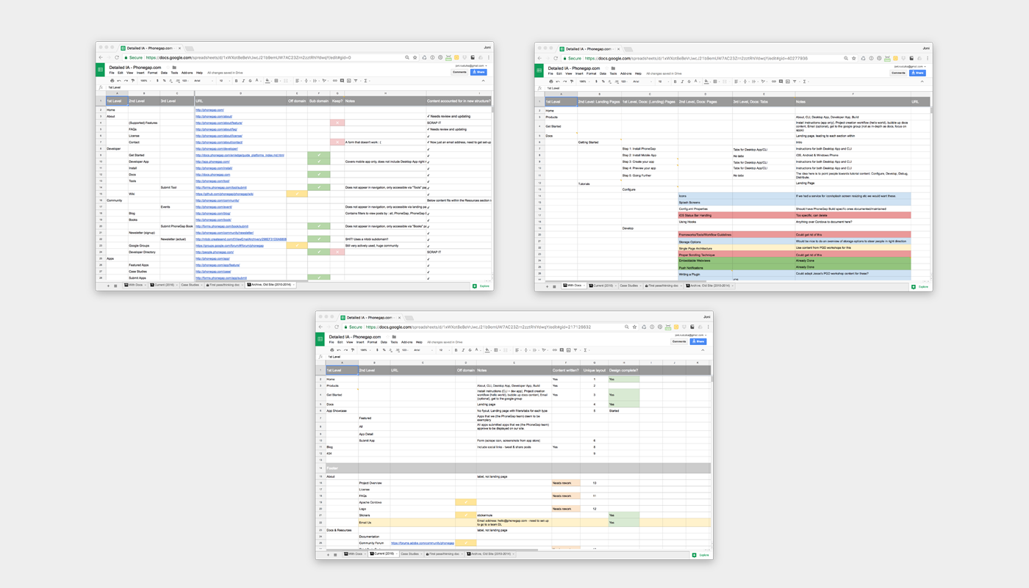Screen dimensions: 1029x588
Task: Click Format as percent in With Docs window
Action: (x=603, y=81)
